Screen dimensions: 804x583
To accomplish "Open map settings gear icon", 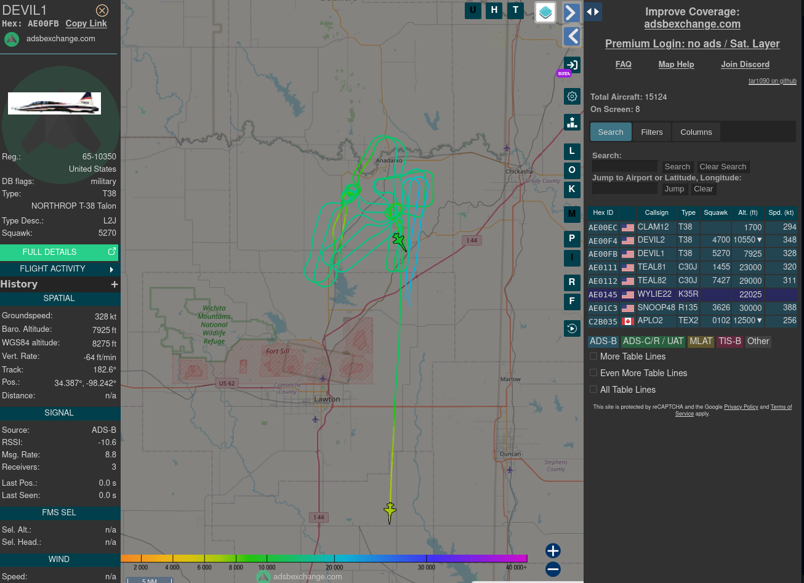I will coord(572,96).
